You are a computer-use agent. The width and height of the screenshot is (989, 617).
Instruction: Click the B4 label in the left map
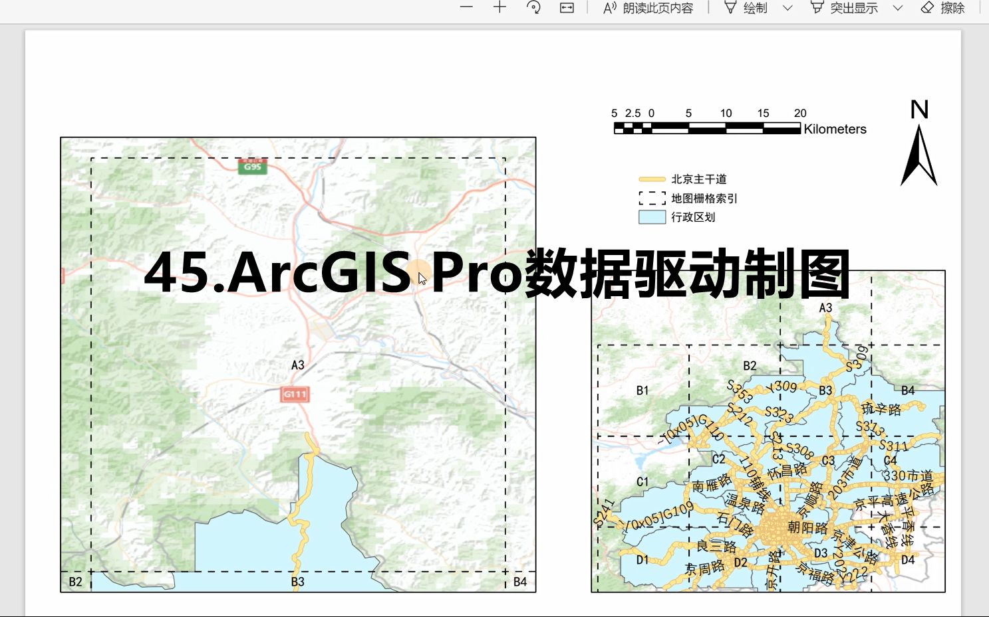point(520,582)
